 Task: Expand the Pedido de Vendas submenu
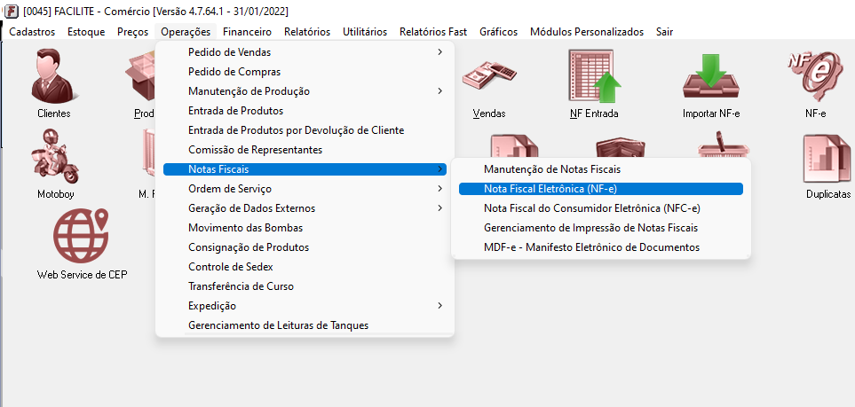[x=305, y=52]
